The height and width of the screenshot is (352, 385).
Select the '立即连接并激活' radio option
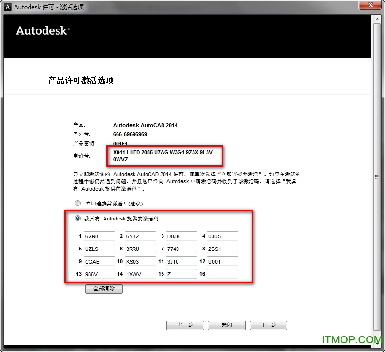tap(78, 204)
